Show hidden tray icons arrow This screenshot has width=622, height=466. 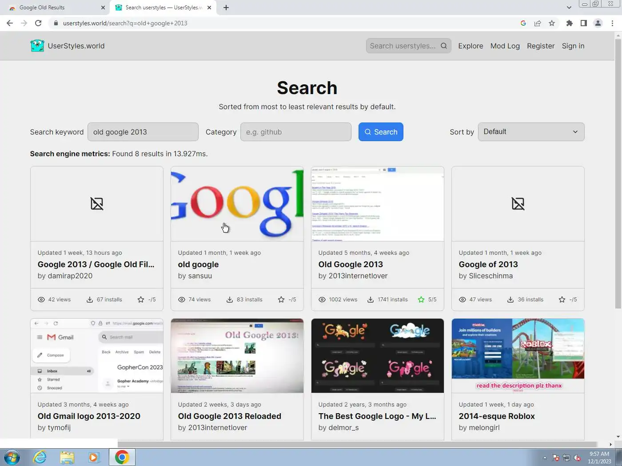545,458
